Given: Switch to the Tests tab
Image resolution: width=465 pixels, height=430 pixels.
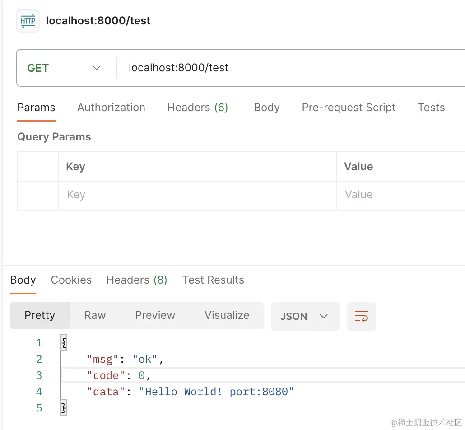Looking at the screenshot, I should (431, 107).
